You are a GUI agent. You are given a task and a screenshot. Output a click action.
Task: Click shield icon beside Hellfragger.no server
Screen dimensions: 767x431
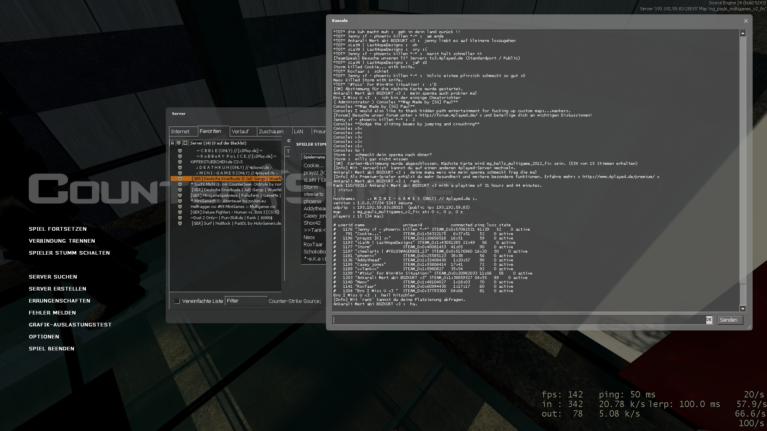pos(180,207)
